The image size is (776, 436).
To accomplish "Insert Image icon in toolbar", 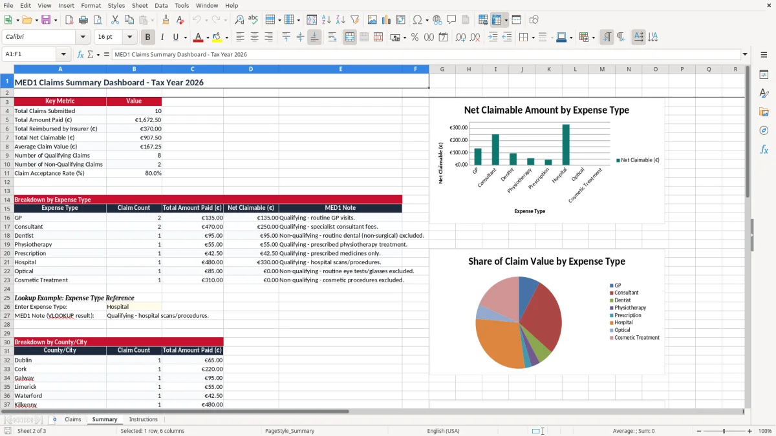I will coord(372,20).
